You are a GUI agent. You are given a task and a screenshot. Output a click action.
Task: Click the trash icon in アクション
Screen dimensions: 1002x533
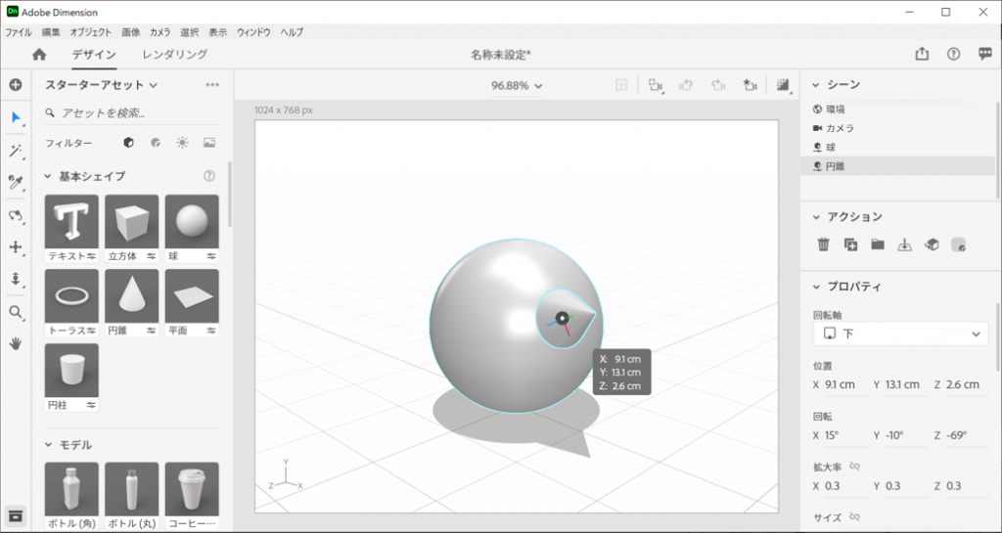823,244
